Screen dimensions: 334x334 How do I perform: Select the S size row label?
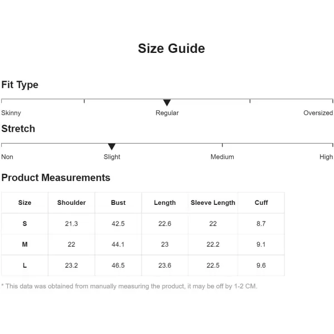point(24,224)
